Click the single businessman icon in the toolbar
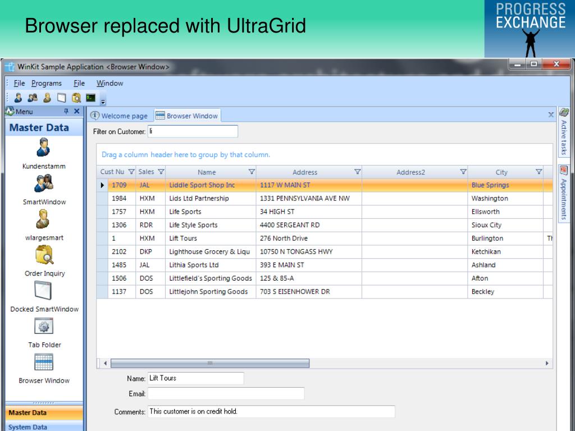Image resolution: width=575 pixels, height=431 pixels. pos(18,98)
